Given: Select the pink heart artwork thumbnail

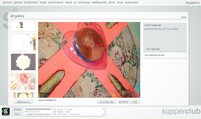Looking at the screenshot, I should (23, 81).
